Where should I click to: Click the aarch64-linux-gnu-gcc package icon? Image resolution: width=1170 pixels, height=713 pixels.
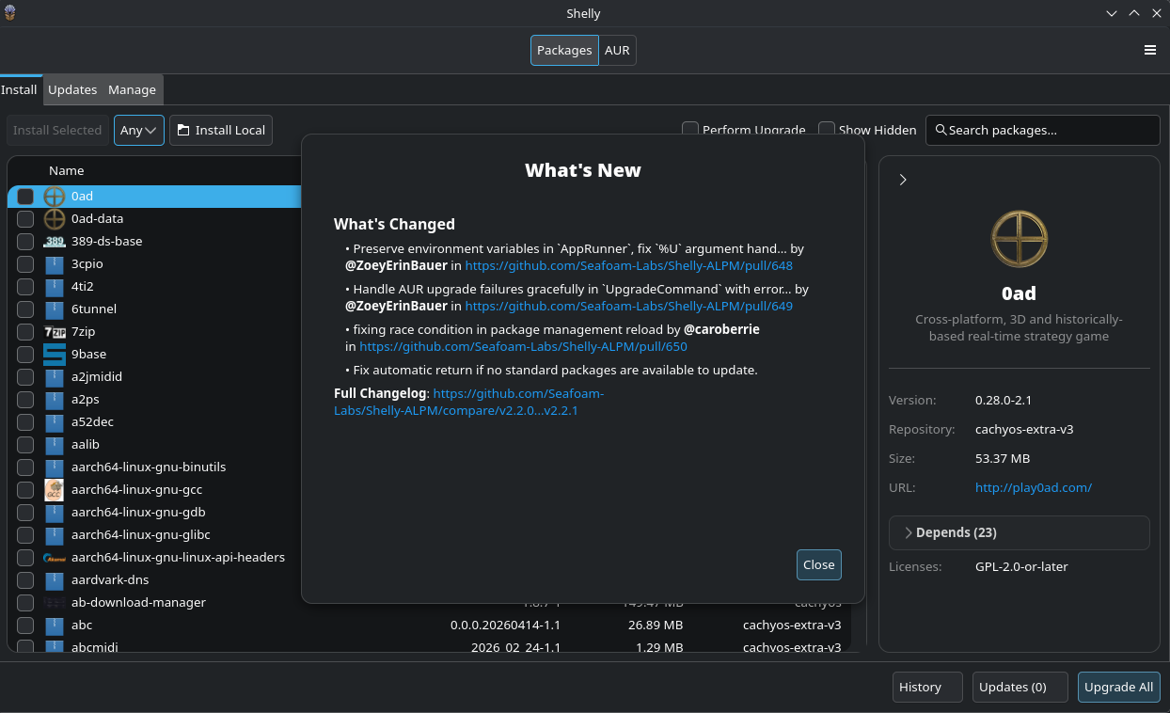55,490
